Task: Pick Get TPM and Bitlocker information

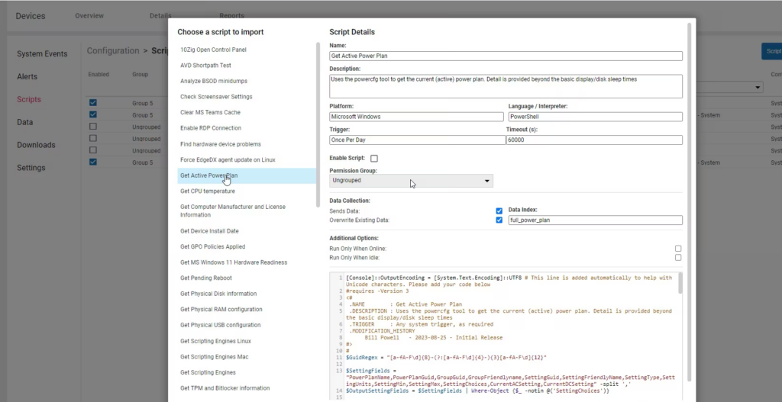Action: (x=225, y=388)
